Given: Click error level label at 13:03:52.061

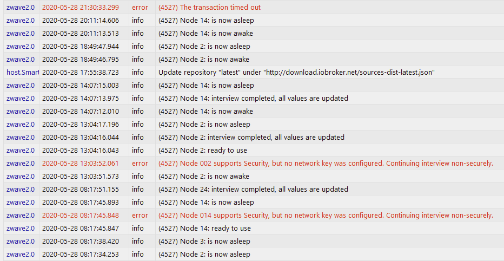Looking at the screenshot, I should (140, 163).
